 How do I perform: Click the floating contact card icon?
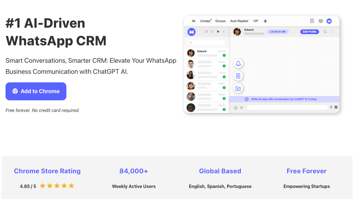[238, 76]
